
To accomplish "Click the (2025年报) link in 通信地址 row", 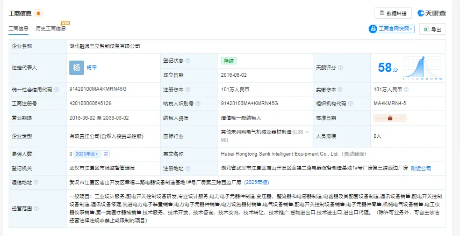I will coord(256,182).
